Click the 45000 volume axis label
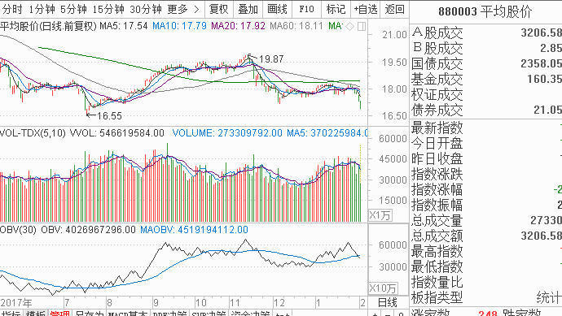 click(393, 159)
